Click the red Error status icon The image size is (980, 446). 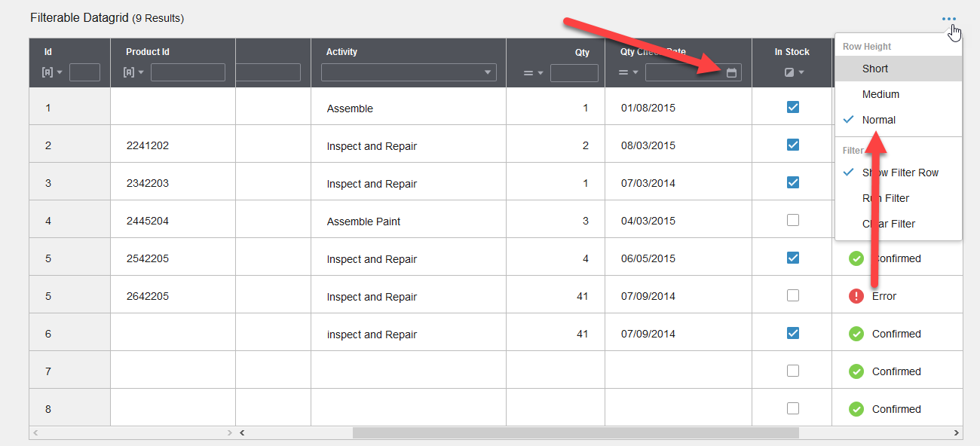tap(856, 296)
